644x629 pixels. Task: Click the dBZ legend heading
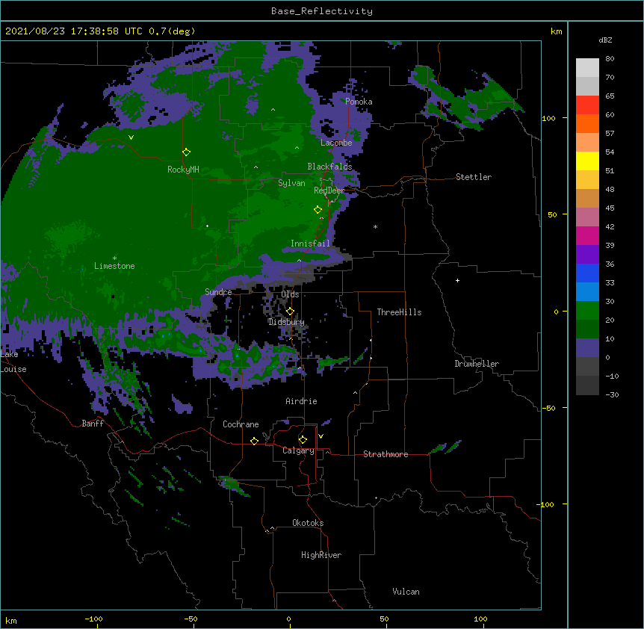[x=605, y=40]
